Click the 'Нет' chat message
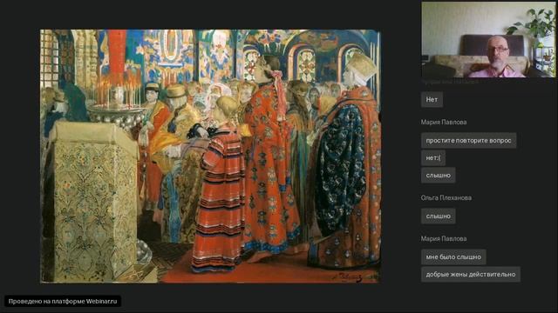 pos(432,100)
